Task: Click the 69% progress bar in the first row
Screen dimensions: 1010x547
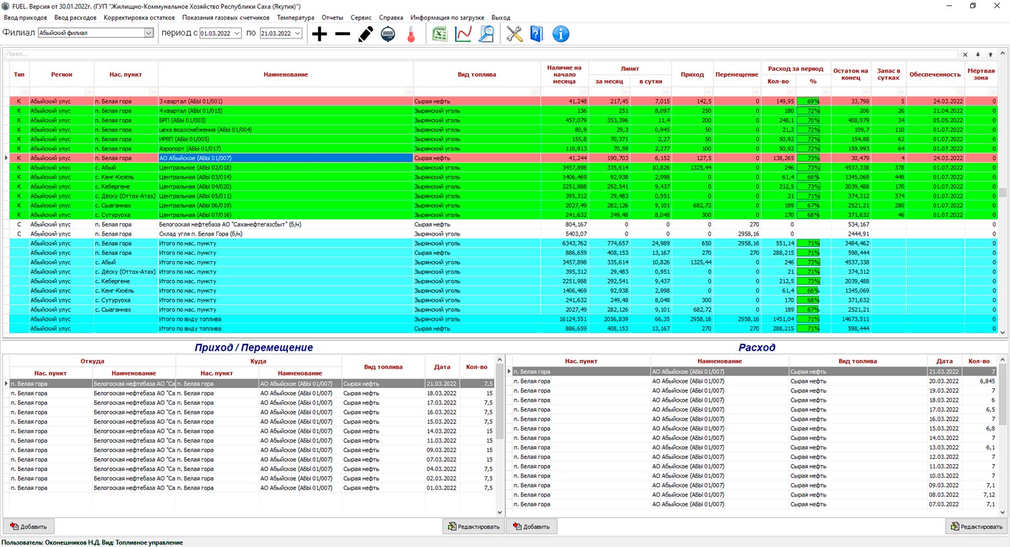Action: click(808, 102)
